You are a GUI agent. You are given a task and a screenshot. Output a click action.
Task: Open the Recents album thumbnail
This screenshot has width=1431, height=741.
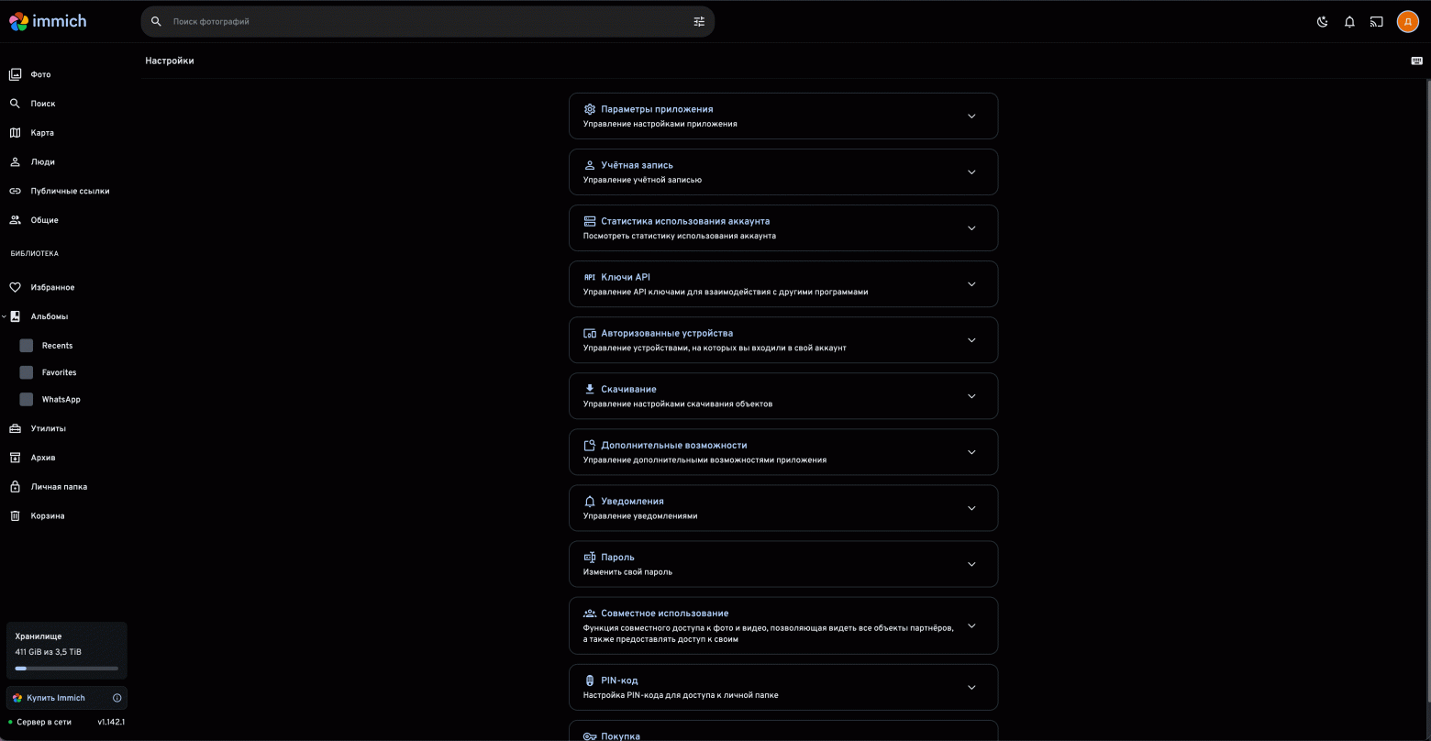(26, 346)
